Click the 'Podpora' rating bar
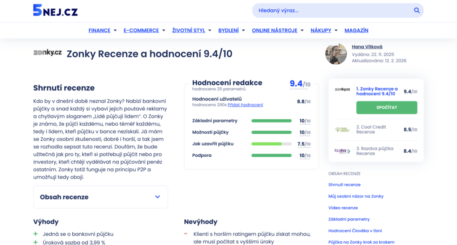457x245 pixels. click(271, 155)
